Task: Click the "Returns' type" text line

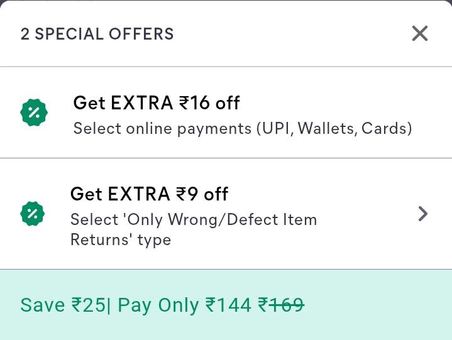Action: [120, 239]
